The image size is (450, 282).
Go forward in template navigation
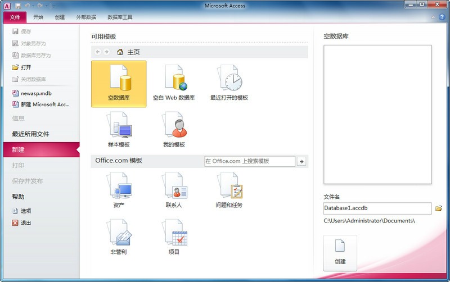(x=106, y=52)
